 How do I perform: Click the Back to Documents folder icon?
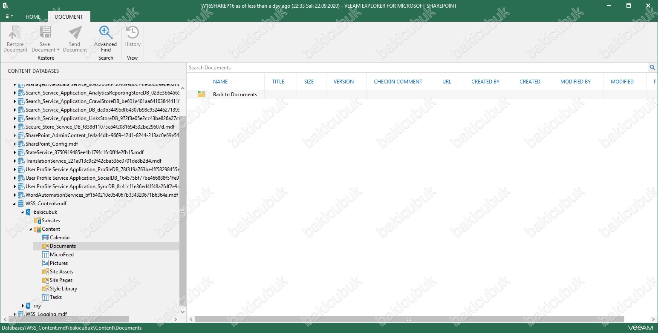point(201,94)
